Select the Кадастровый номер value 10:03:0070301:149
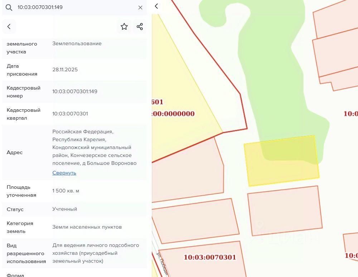The image size is (358, 277). (75, 91)
